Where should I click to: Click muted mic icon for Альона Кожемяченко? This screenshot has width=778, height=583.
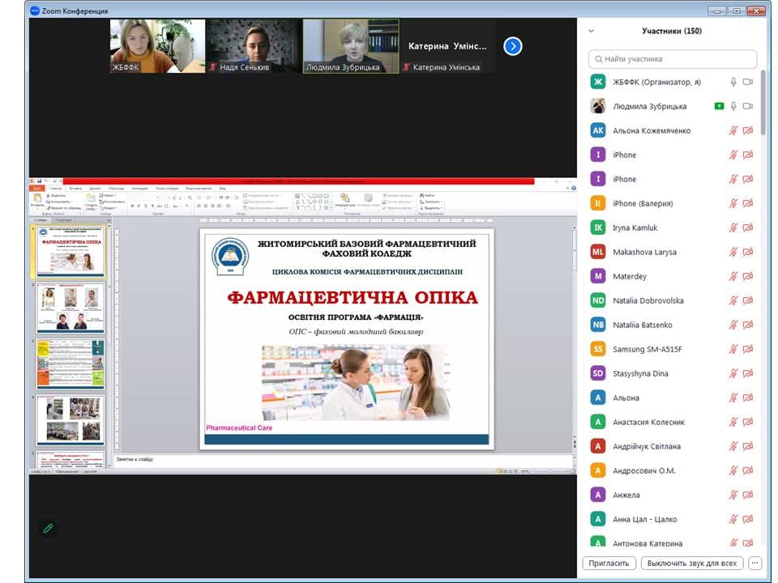click(x=733, y=130)
